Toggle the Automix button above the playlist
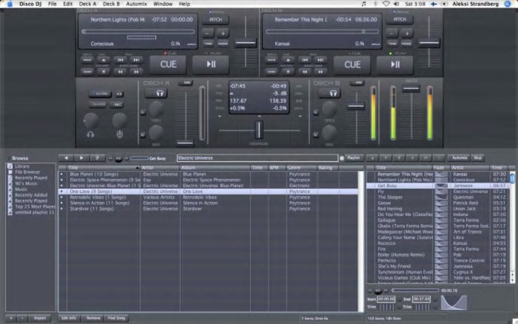This screenshot has height=324, width=518. tap(459, 158)
